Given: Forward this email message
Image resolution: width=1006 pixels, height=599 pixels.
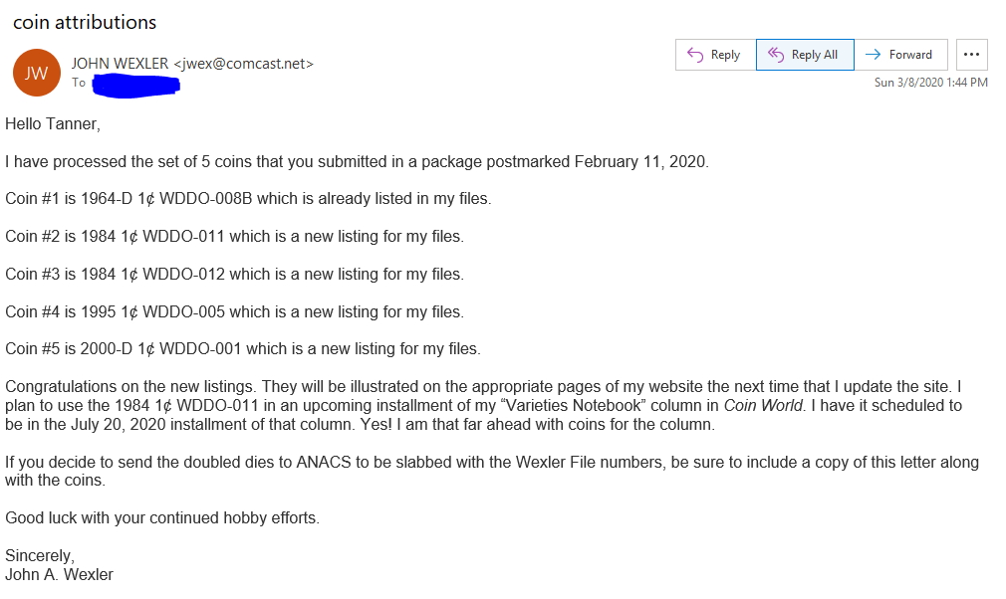Looking at the screenshot, I should pyautogui.click(x=900, y=55).
